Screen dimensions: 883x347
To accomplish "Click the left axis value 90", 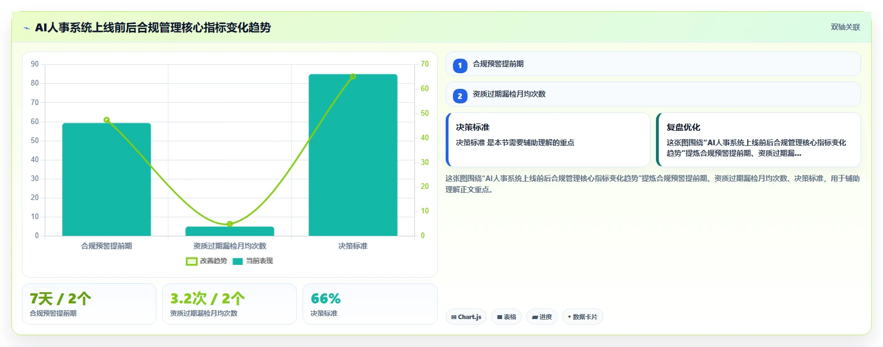I will 35,64.
